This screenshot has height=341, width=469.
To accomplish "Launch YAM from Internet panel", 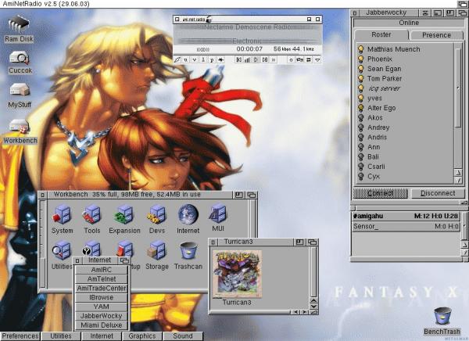I will (101, 307).
